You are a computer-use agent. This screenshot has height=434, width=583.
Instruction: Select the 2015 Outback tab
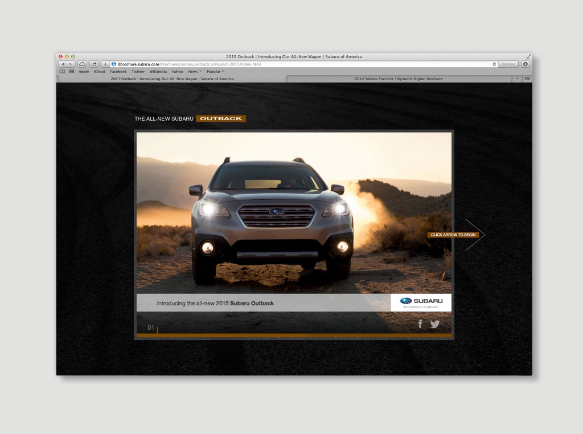(172, 79)
